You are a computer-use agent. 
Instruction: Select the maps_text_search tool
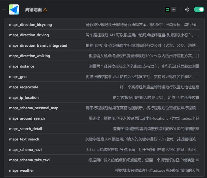[x=104, y=139]
